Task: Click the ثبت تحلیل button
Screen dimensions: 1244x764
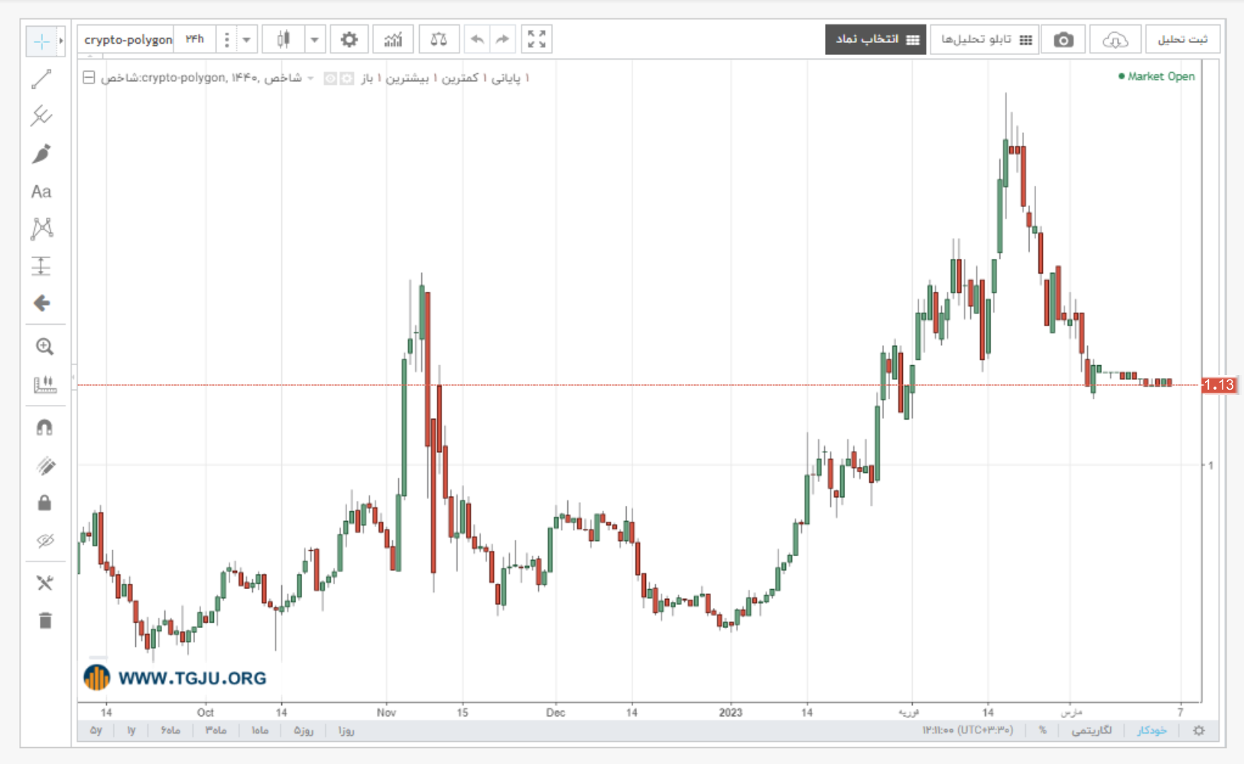Action: 1182,40
